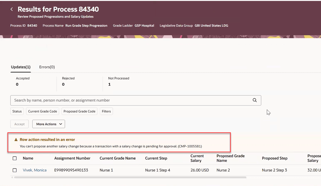Select the header checkbox to select all rows

pos(14,158)
